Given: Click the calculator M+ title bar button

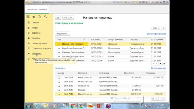Looking at the screenshot, I should [144, 2].
